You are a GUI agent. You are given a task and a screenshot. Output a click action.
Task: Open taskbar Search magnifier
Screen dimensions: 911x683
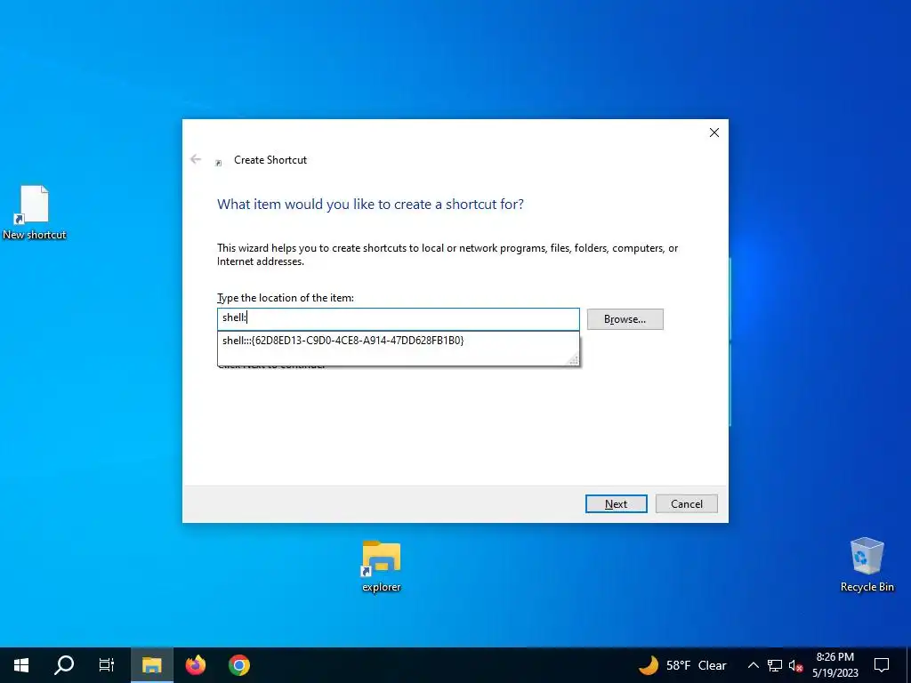coord(64,665)
